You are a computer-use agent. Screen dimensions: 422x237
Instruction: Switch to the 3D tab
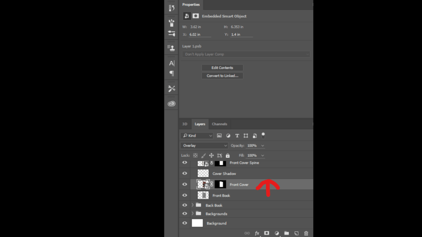(185, 124)
